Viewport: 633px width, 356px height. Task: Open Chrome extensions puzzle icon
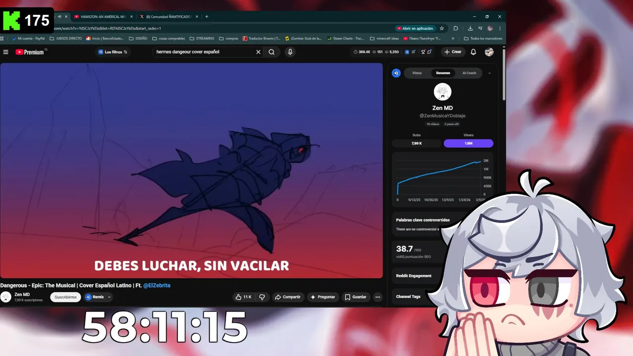[x=455, y=28]
